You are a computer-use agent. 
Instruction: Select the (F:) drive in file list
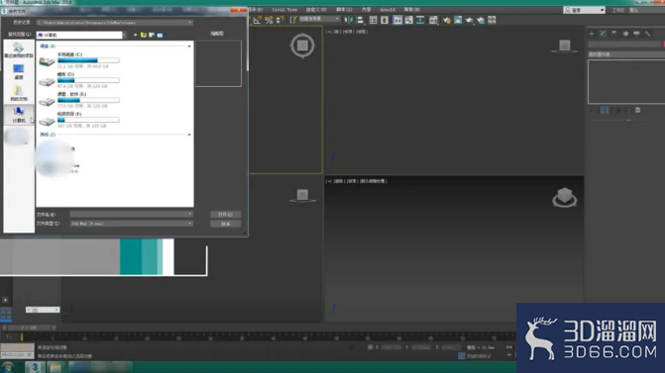[x=79, y=120]
